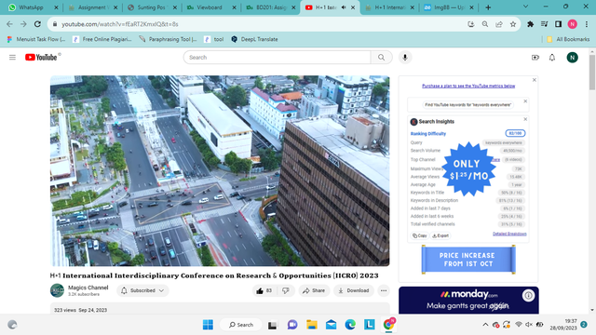Click the page vertical scrollbar thumb
The width and height of the screenshot is (596, 335).
(592, 73)
